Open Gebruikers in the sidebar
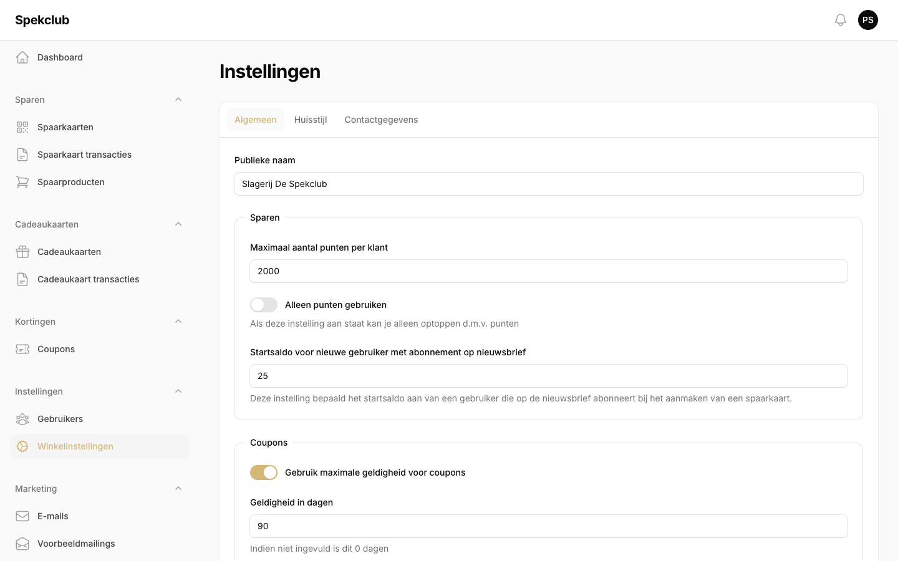898x561 pixels. (x=100, y=419)
